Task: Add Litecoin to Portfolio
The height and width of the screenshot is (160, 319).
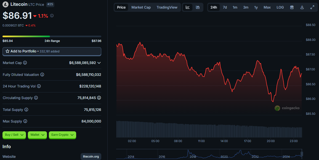Action: click(x=52, y=51)
